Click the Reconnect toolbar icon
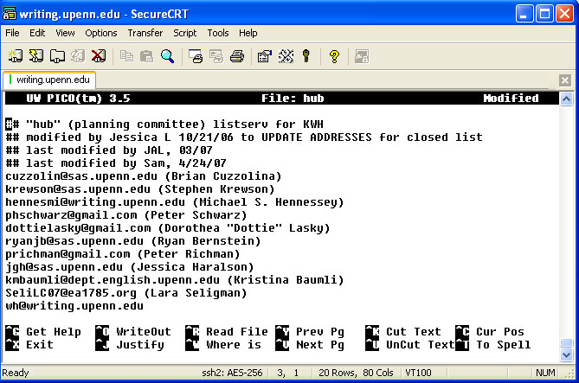This screenshot has height=383, width=579. click(78, 56)
